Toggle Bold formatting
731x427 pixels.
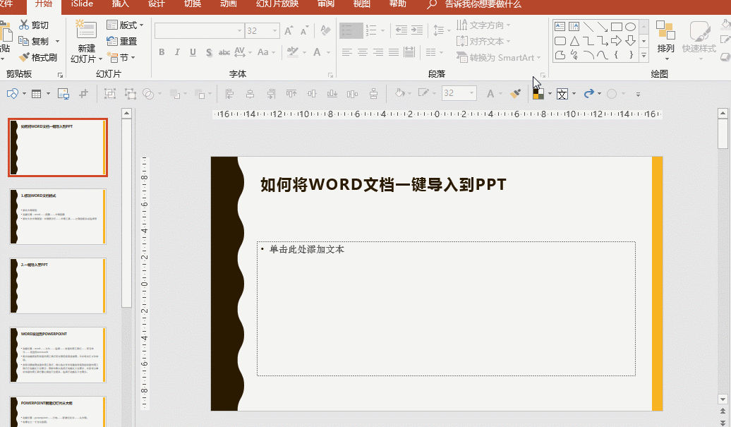click(162, 52)
